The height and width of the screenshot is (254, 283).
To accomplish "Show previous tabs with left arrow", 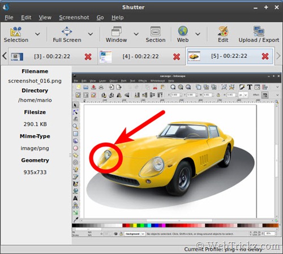I will 5,56.
